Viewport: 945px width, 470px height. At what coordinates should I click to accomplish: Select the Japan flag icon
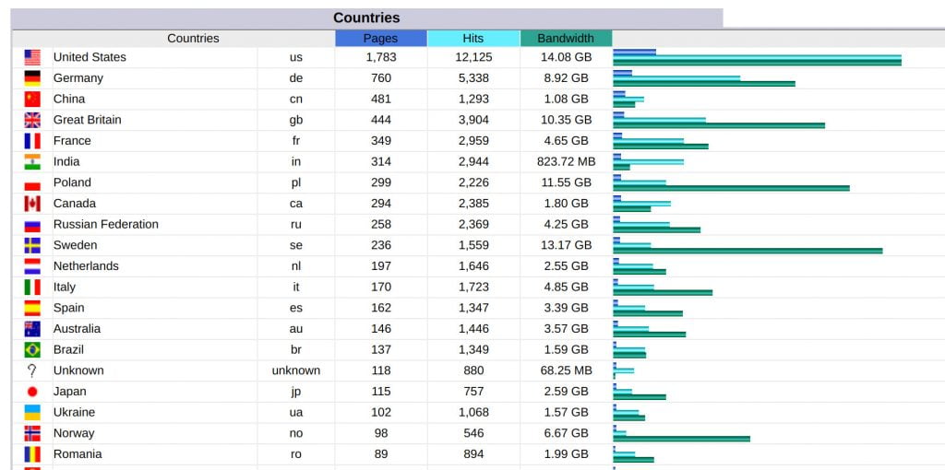pos(32,392)
